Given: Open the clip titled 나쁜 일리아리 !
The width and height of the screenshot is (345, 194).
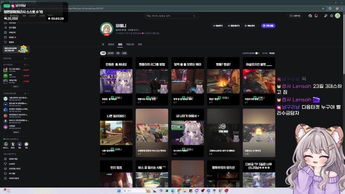Looking at the screenshot, I should tap(116, 133).
